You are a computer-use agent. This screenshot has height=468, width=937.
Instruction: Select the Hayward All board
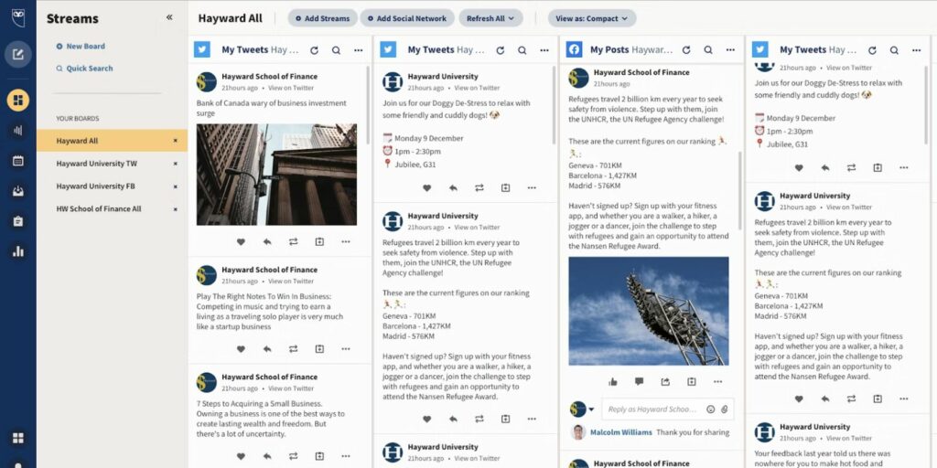pyautogui.click(x=112, y=141)
